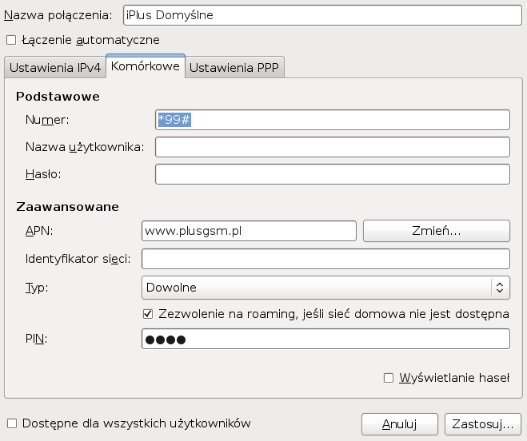Switch to the Ustawienia IPv4 tab

tap(54, 68)
